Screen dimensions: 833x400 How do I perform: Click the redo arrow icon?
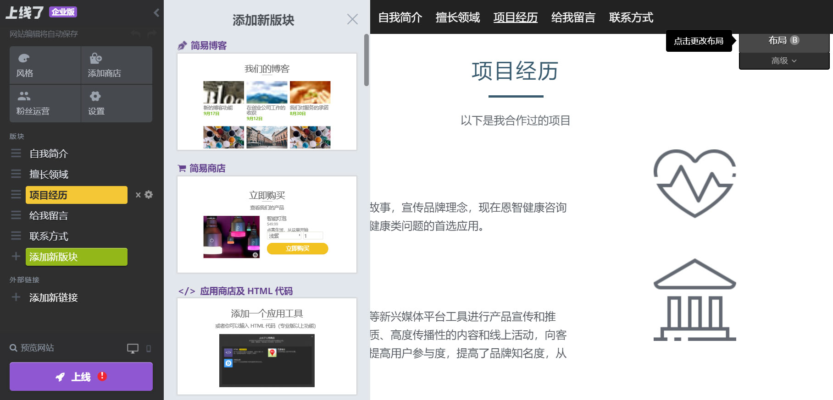(152, 34)
